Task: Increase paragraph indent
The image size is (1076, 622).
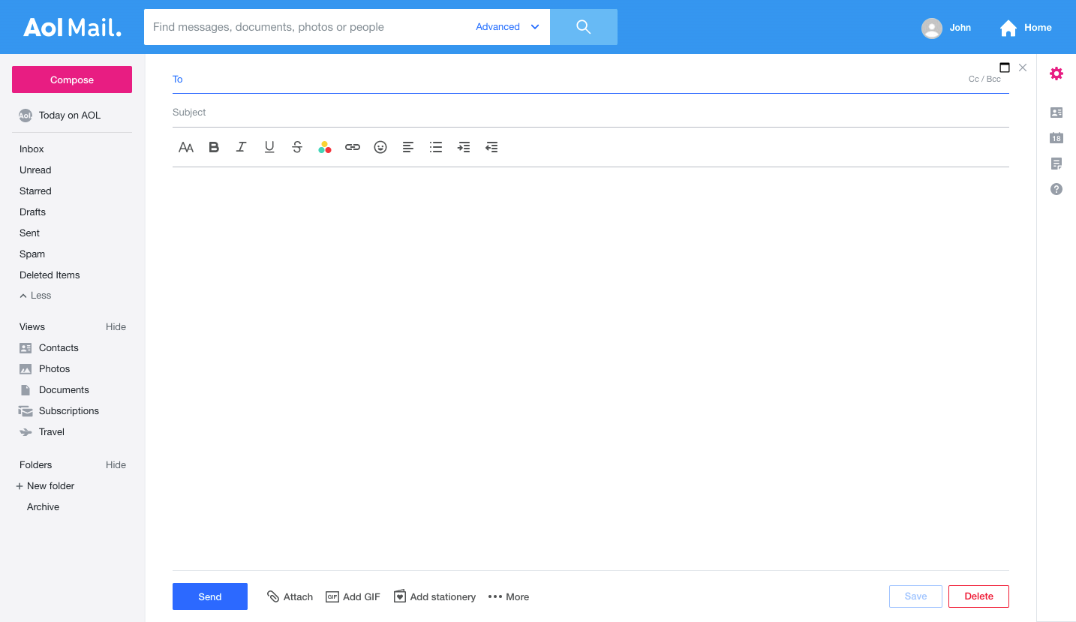Action: tap(464, 148)
